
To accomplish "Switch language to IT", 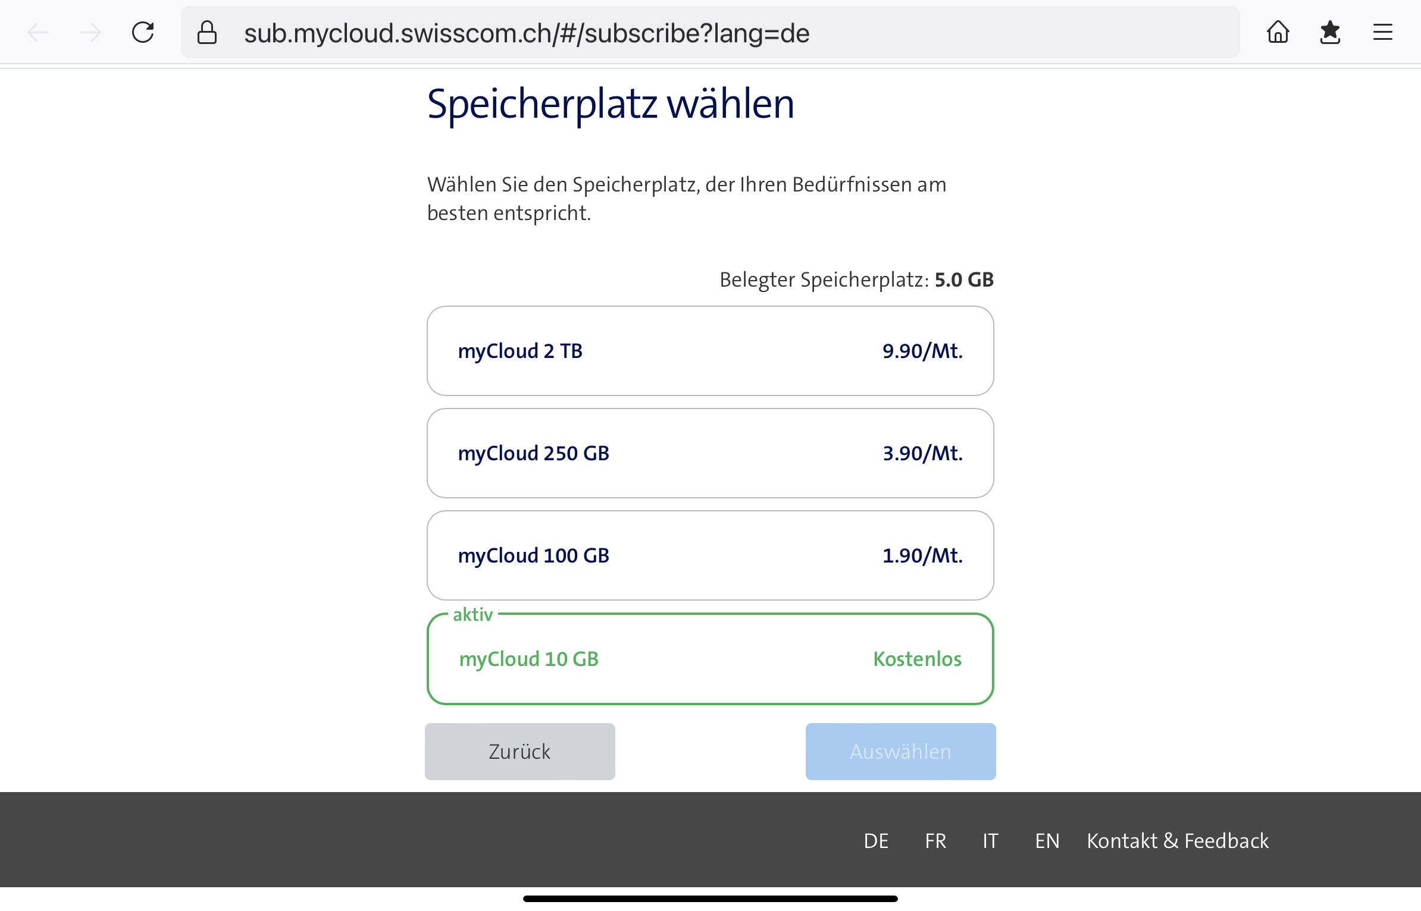I will (x=990, y=841).
